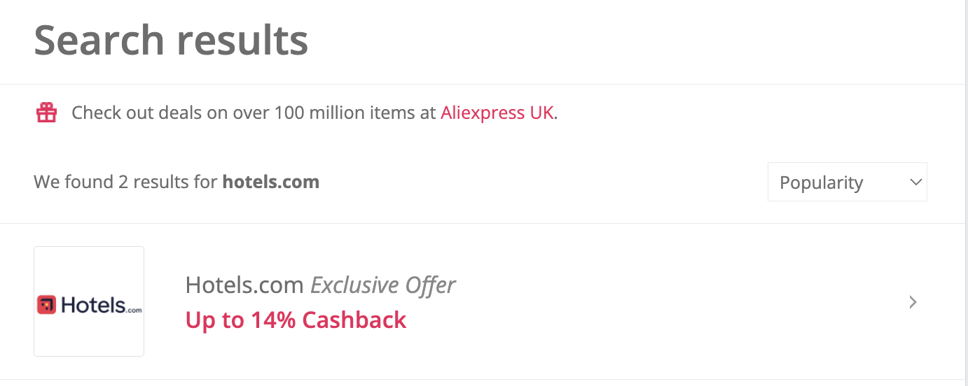Click the Up to 14% Cashback offer
The image size is (968, 386).
(x=296, y=320)
